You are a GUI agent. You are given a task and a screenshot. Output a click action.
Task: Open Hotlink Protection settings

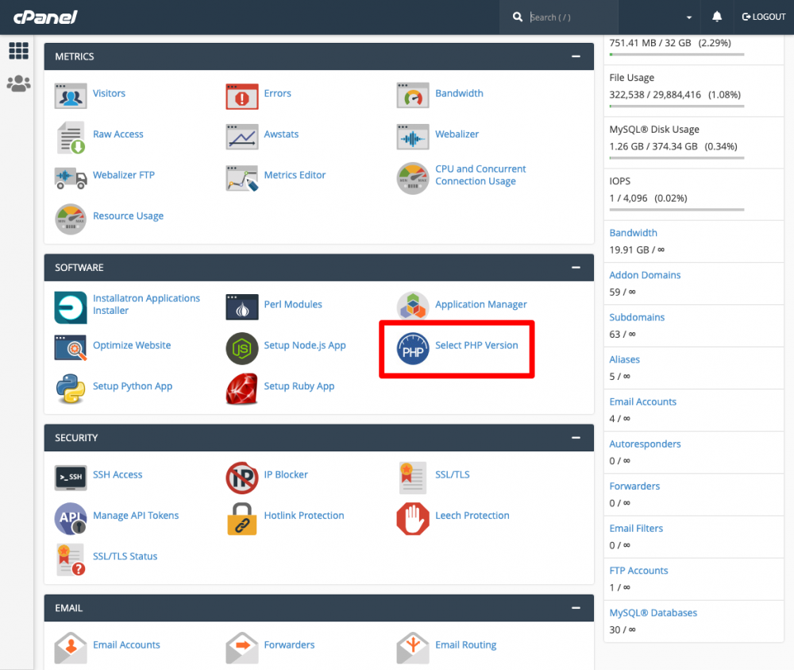point(303,515)
